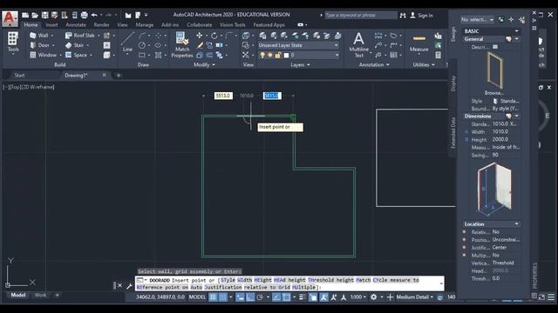Select the Wall tool
This screenshot has height=313, width=558.
coord(39,36)
